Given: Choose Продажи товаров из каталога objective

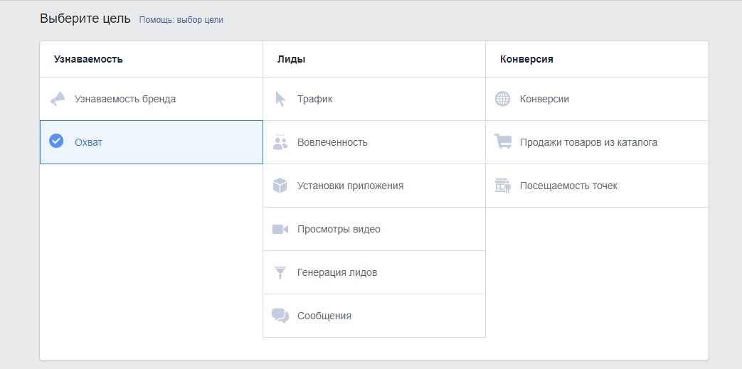Looking at the screenshot, I should 597,142.
